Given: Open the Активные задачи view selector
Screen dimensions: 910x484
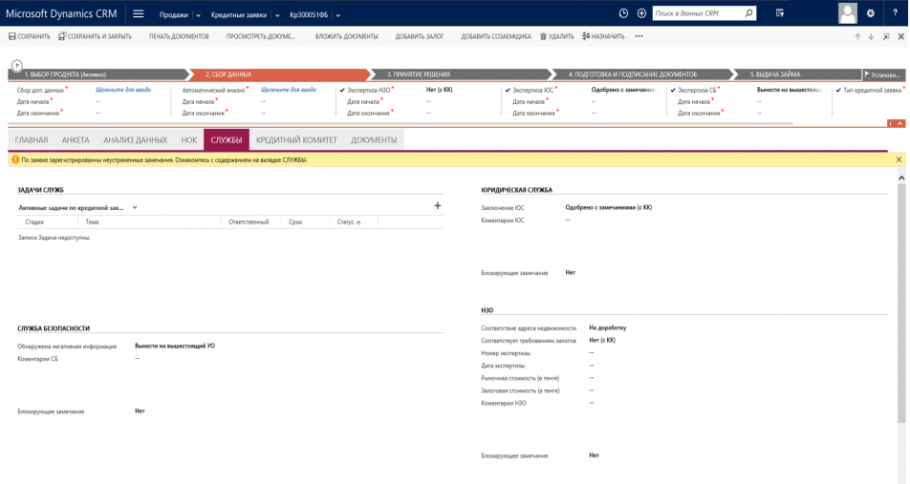Looking at the screenshot, I should (x=135, y=207).
